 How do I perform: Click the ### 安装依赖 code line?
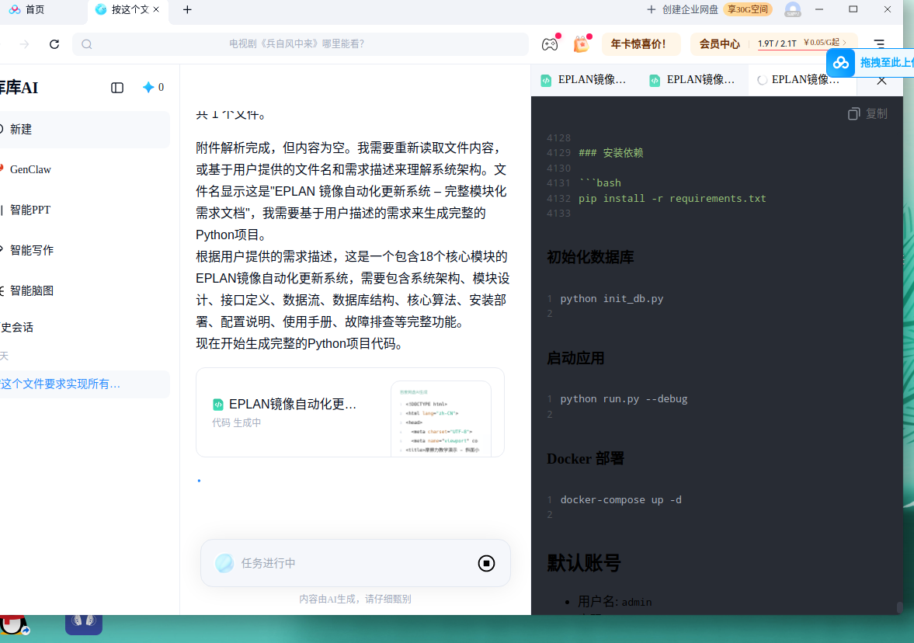click(611, 153)
